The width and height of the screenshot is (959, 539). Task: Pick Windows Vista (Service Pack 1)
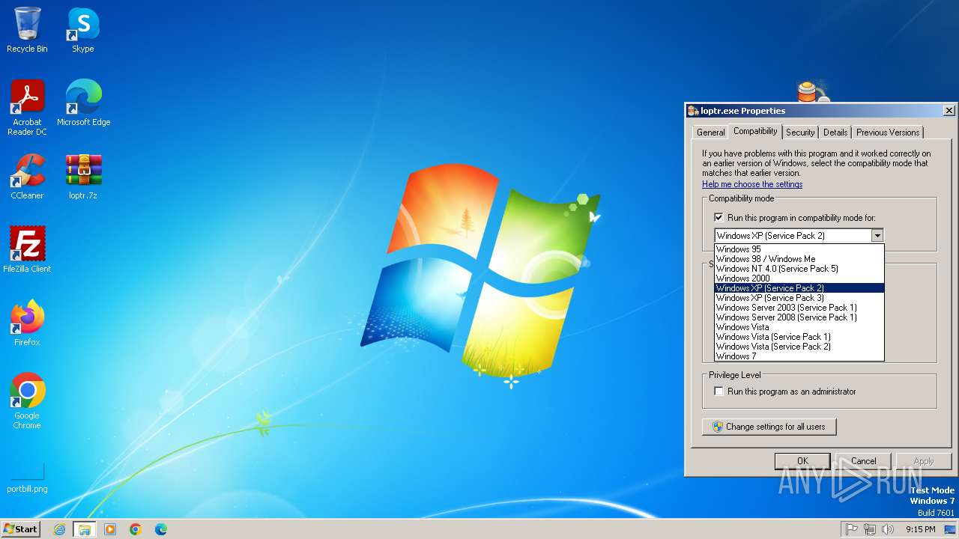tap(799, 337)
